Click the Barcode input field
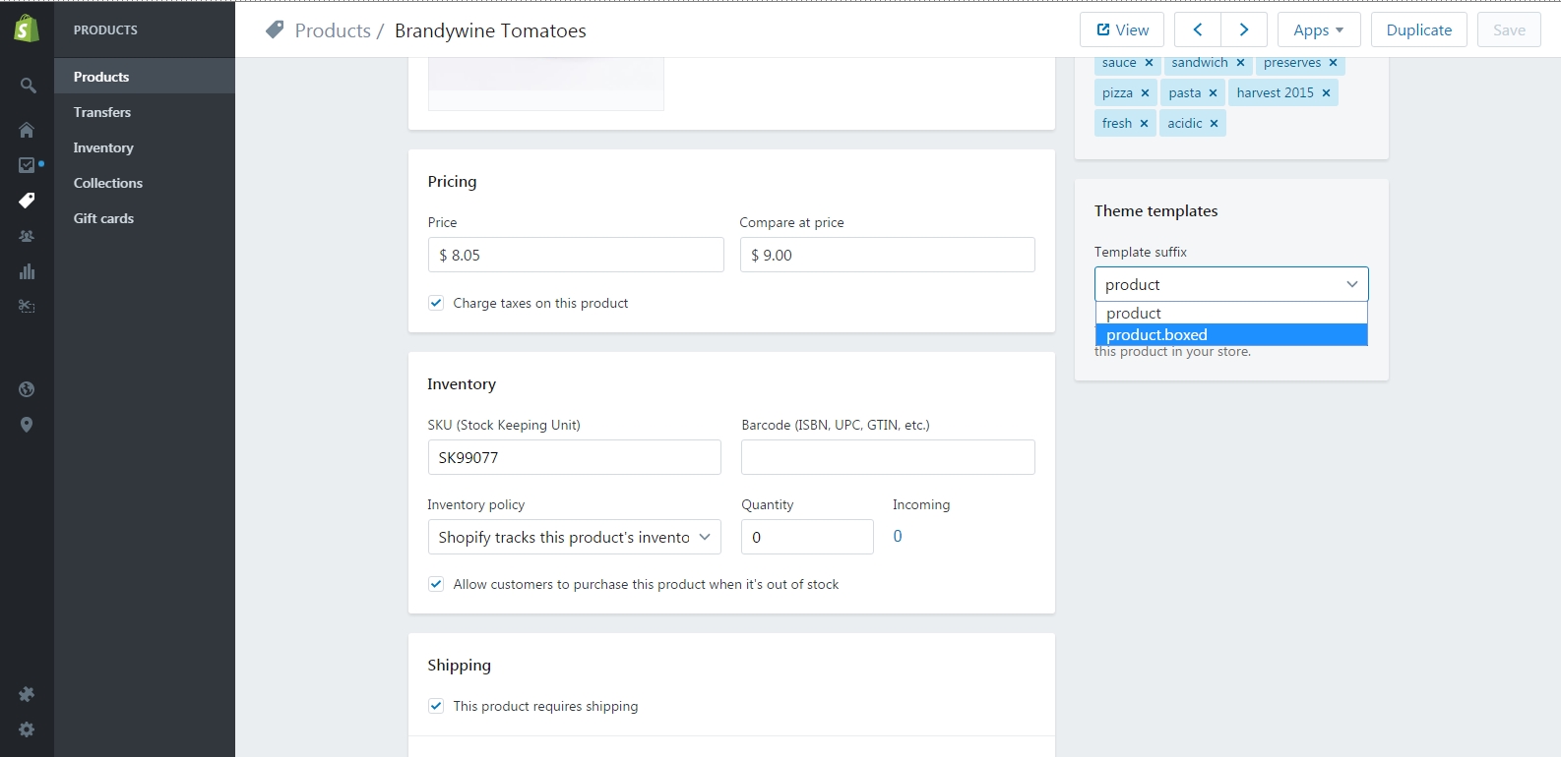Viewport: 1561px width, 757px height. 887,457
